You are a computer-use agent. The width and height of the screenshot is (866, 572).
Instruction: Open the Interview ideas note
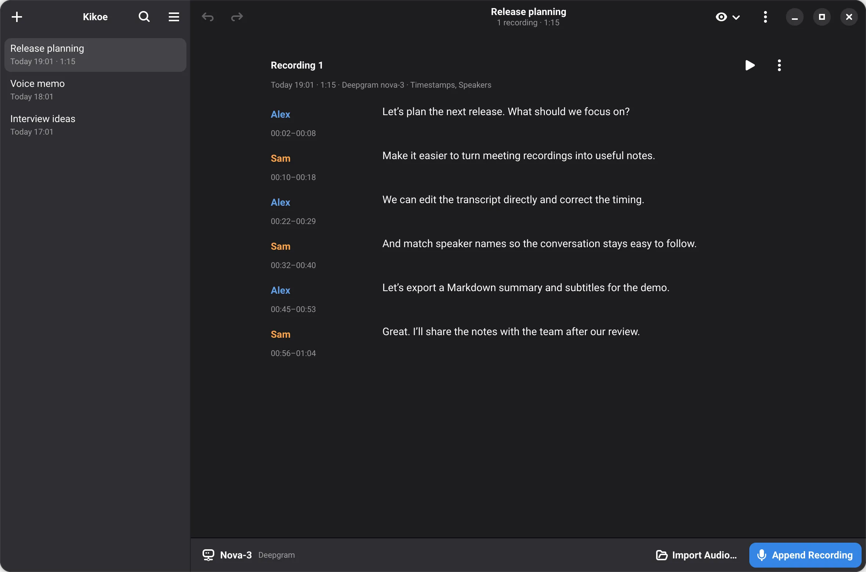95,125
